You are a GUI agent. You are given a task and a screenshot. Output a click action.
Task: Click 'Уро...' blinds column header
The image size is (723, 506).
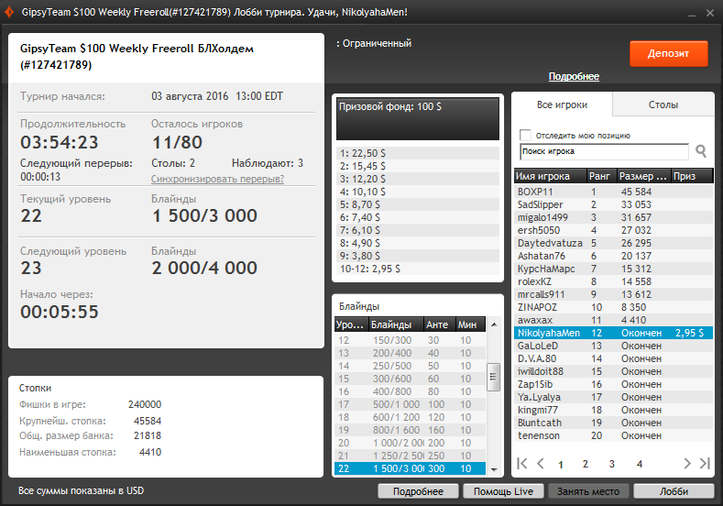pyautogui.click(x=351, y=324)
